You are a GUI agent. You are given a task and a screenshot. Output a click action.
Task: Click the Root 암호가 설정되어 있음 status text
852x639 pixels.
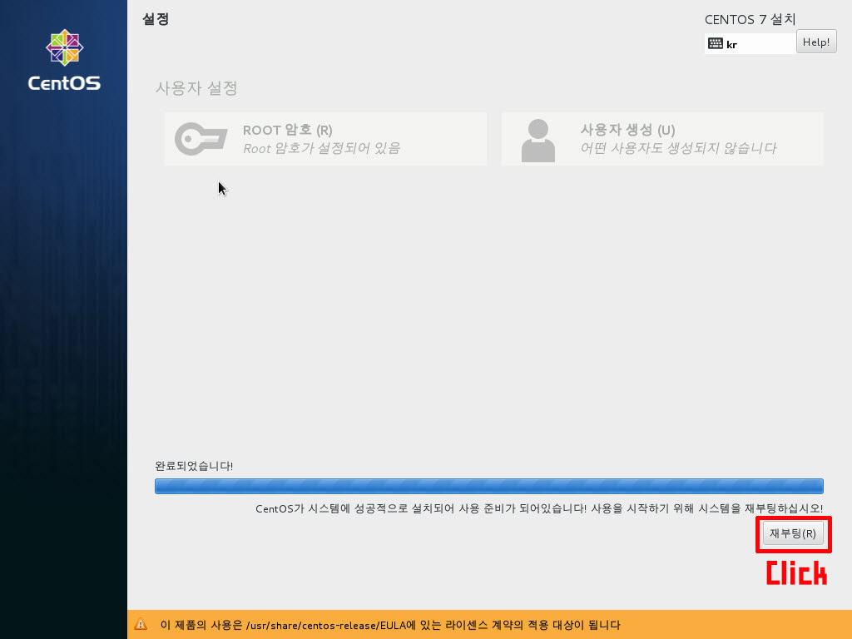tap(322, 148)
